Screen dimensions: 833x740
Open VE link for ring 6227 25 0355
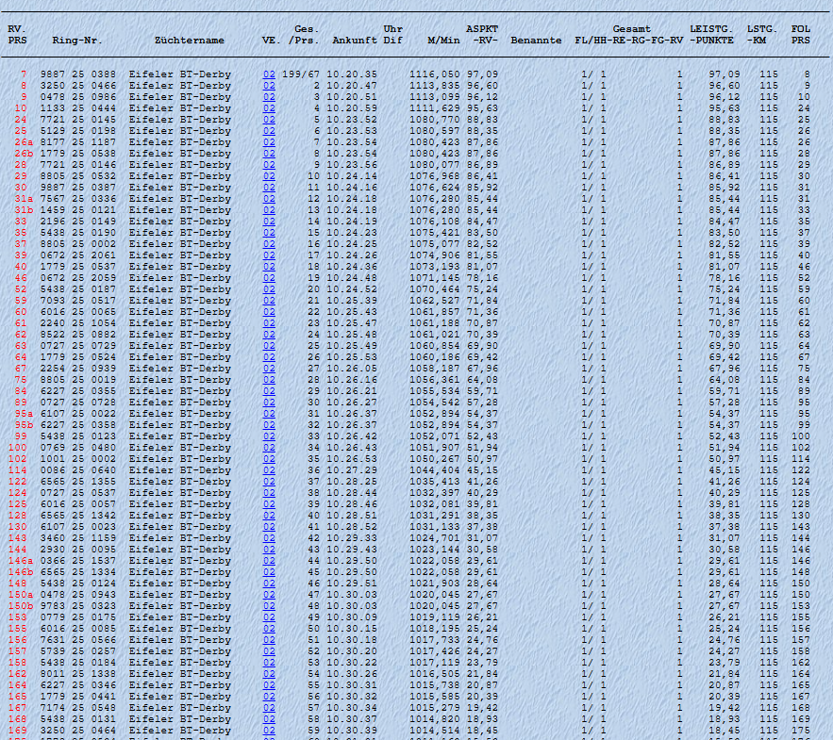point(269,391)
